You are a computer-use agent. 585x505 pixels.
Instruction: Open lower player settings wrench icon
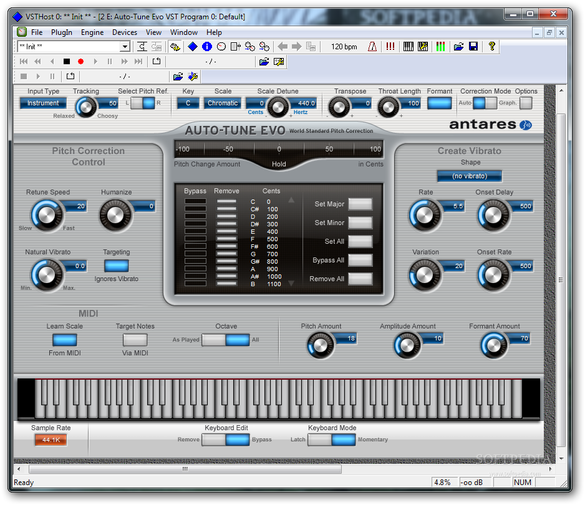[193, 77]
